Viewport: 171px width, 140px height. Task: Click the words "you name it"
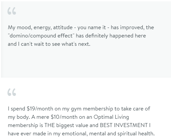point(91,28)
